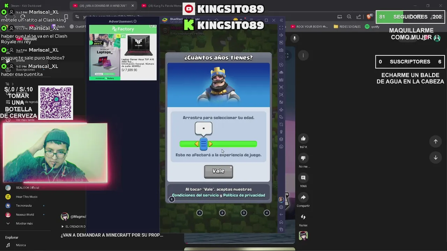Click the game macro key marker 1
The image size is (447, 251).
(x=199, y=213)
